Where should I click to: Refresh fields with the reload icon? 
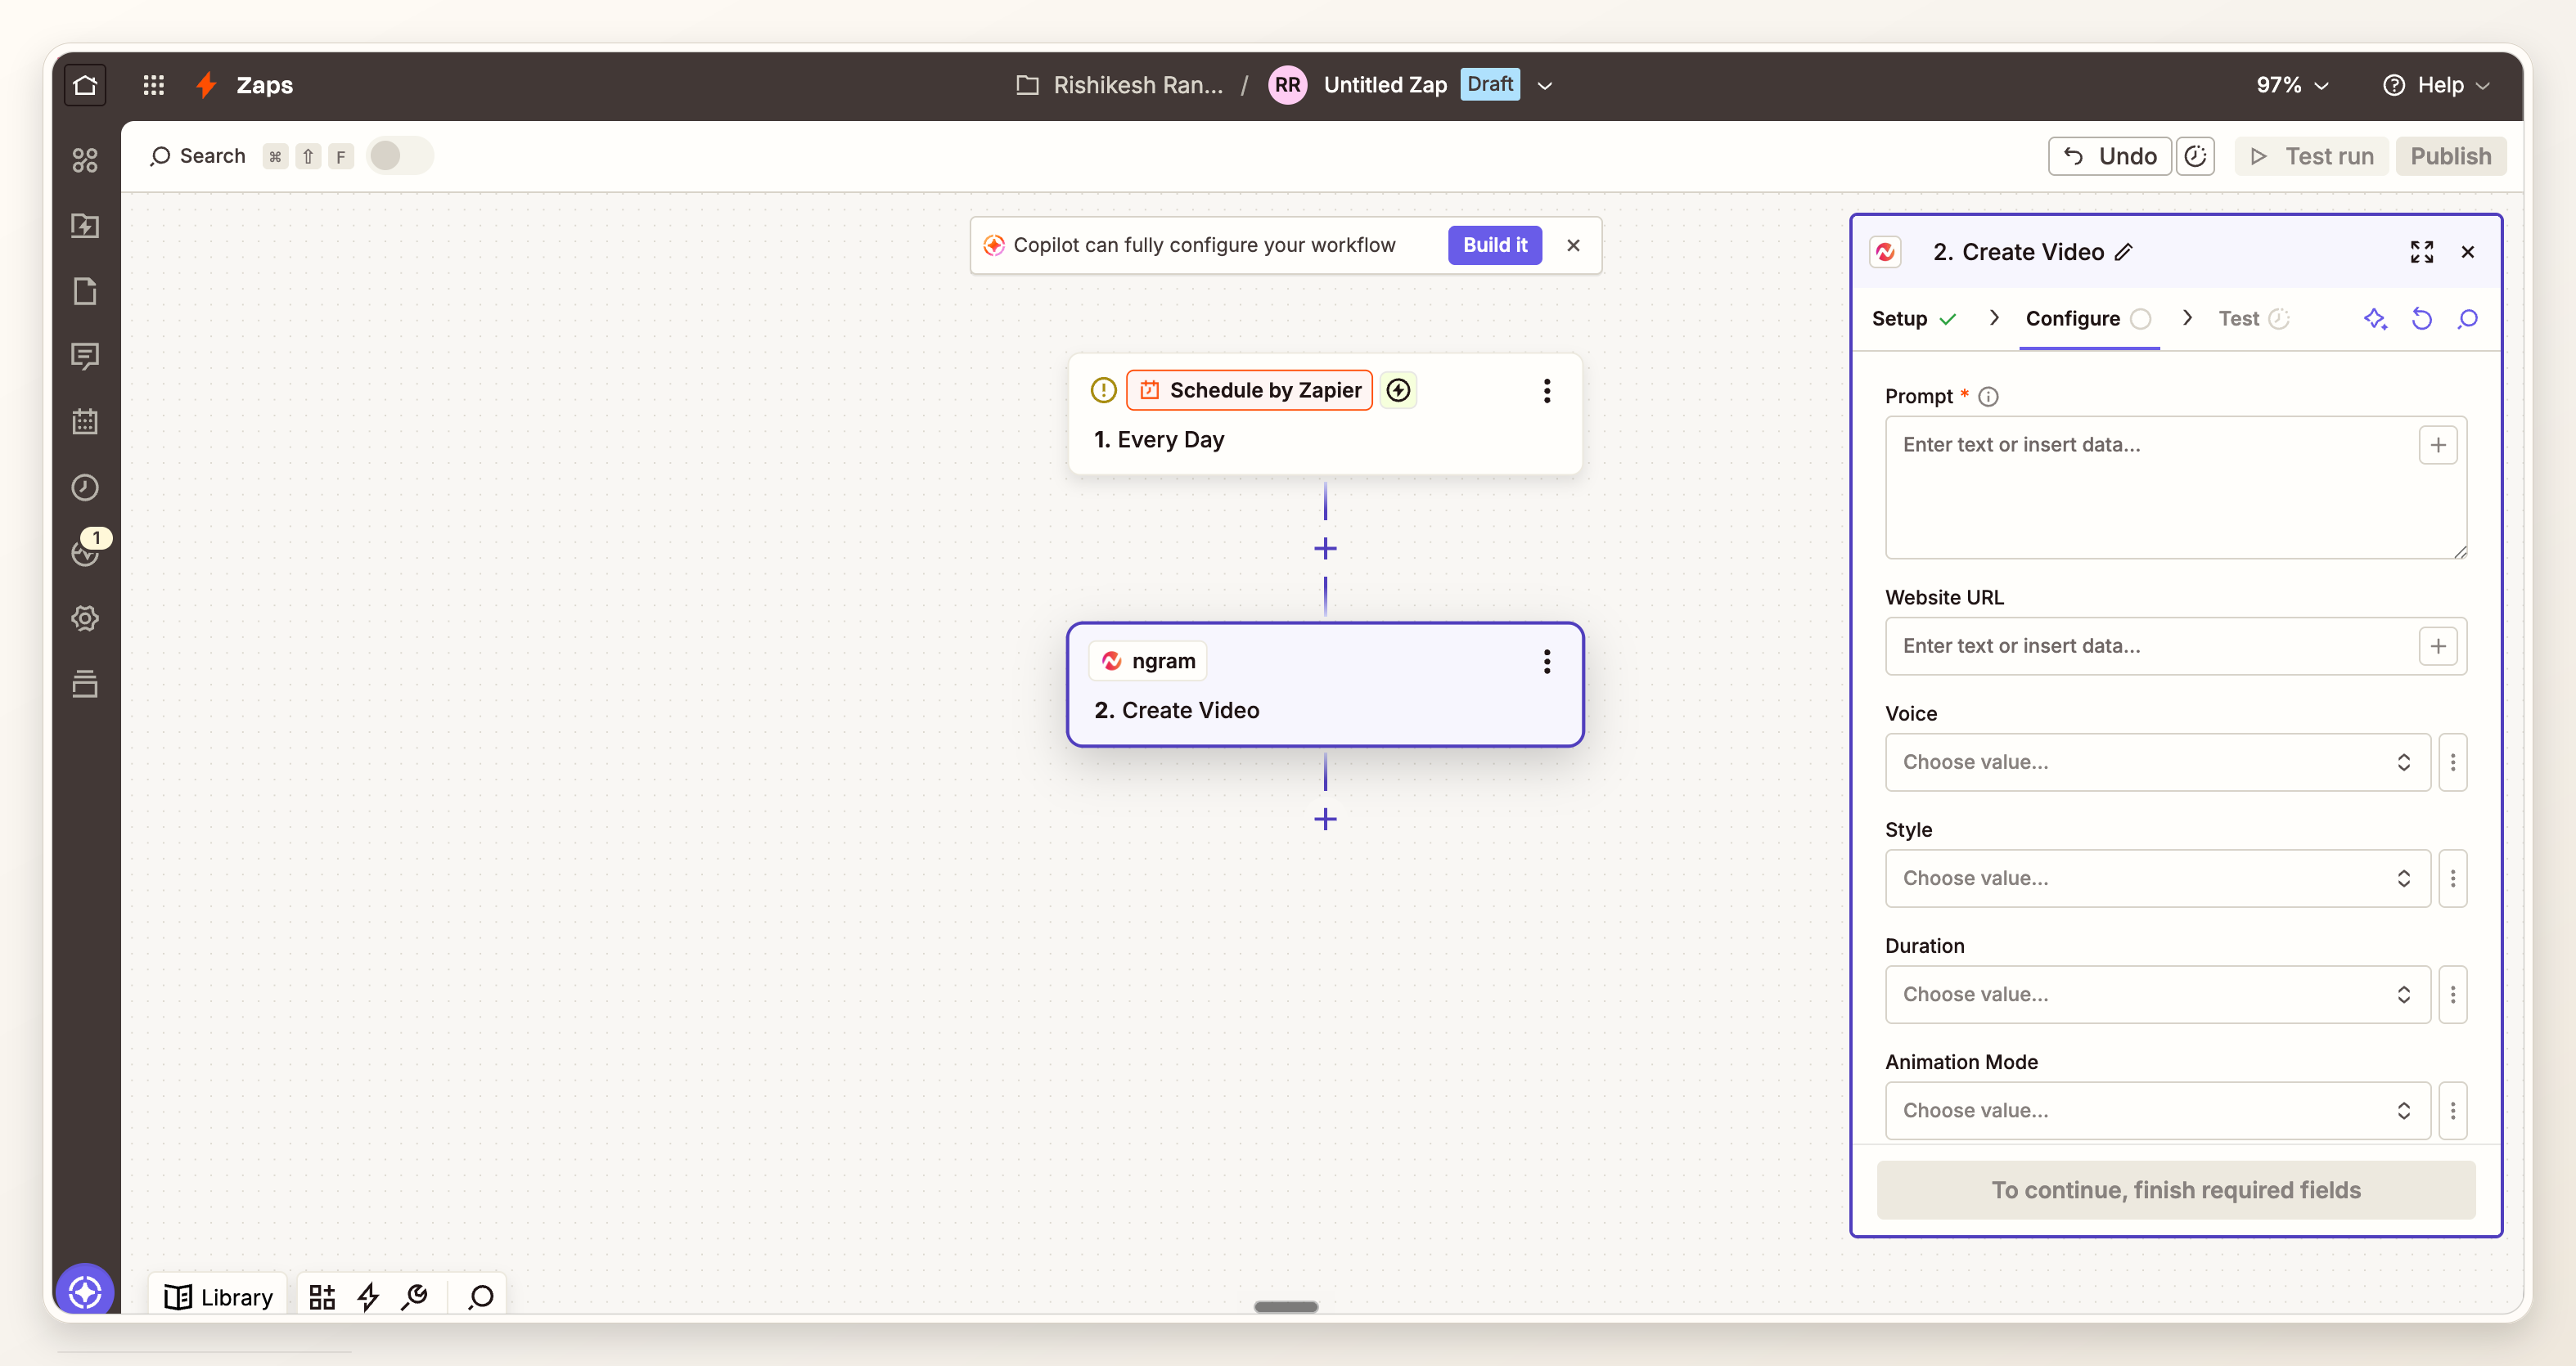coord(2421,320)
